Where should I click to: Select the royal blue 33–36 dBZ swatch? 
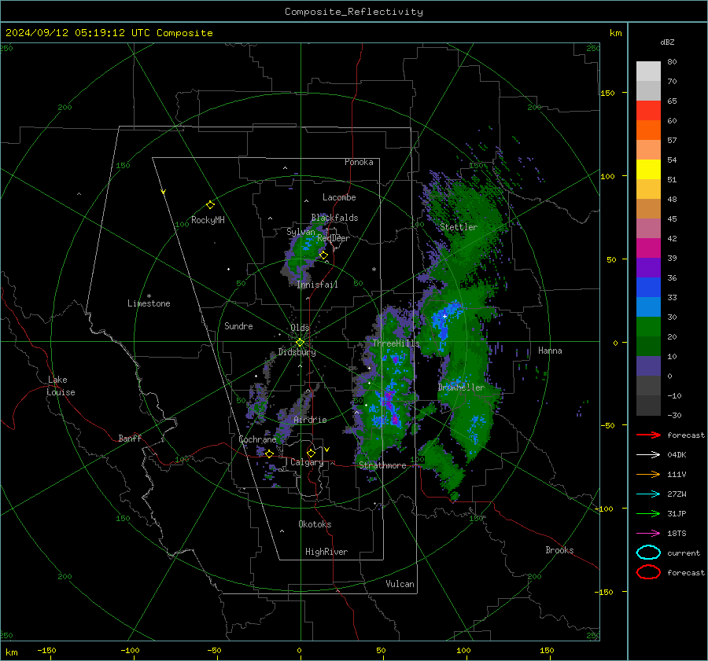(x=648, y=288)
